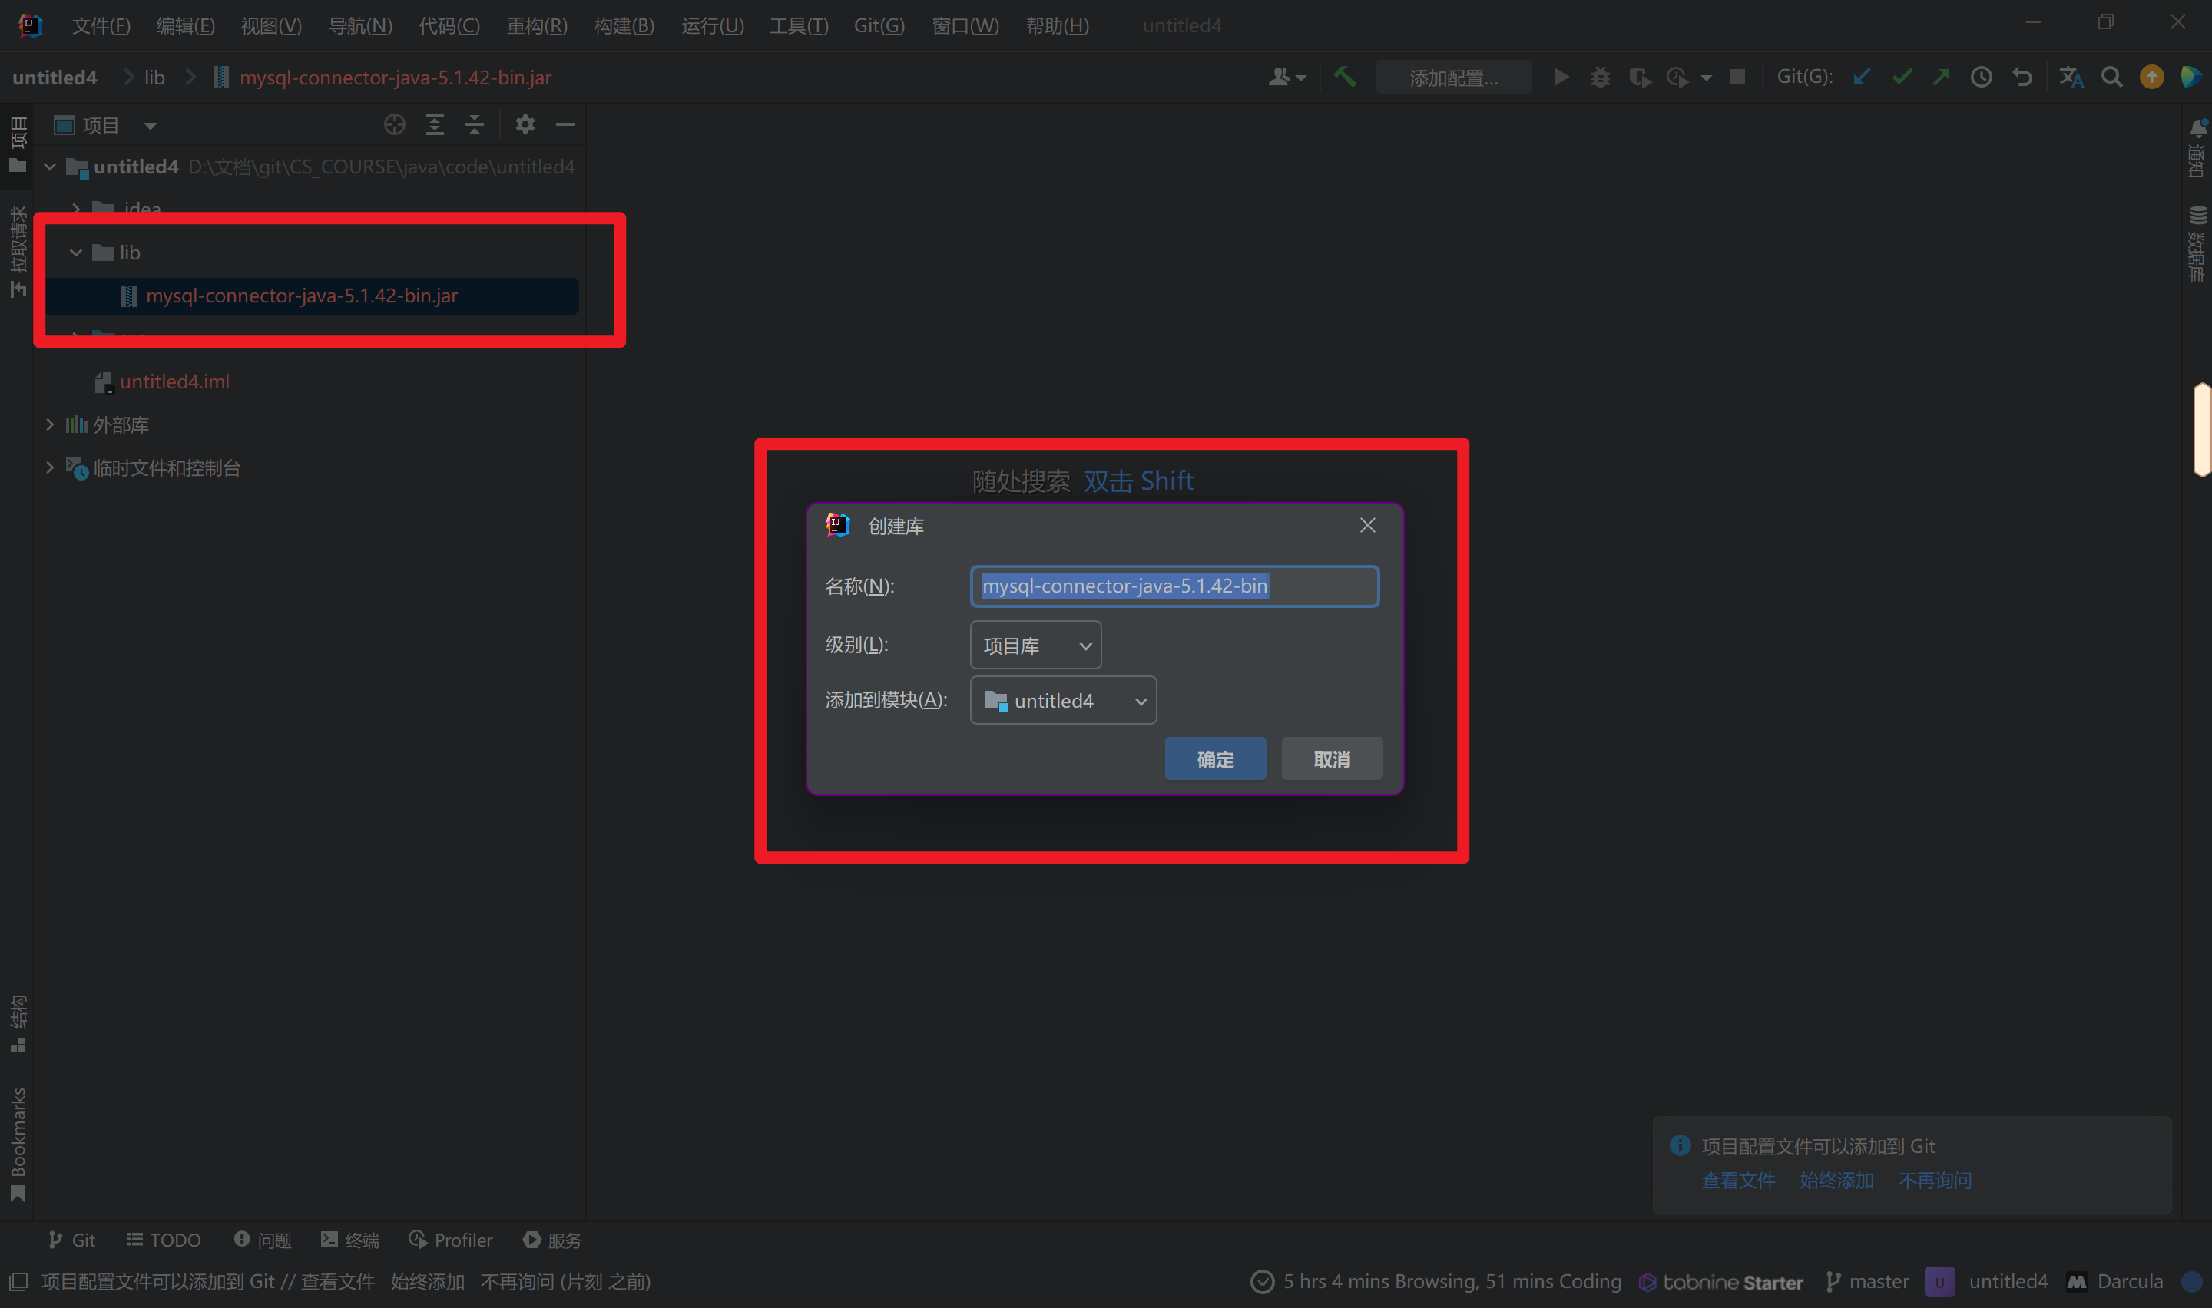Click the Git rollback undo icon

tap(2022, 77)
